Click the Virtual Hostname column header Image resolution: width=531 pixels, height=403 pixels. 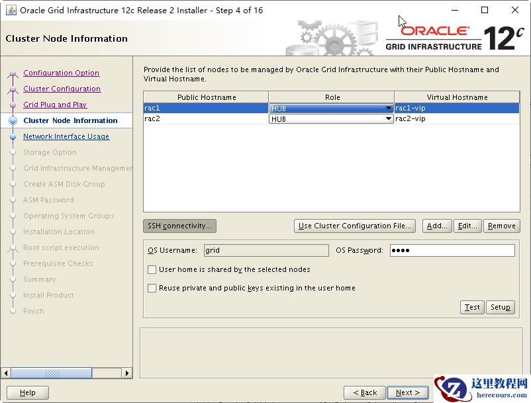457,97
